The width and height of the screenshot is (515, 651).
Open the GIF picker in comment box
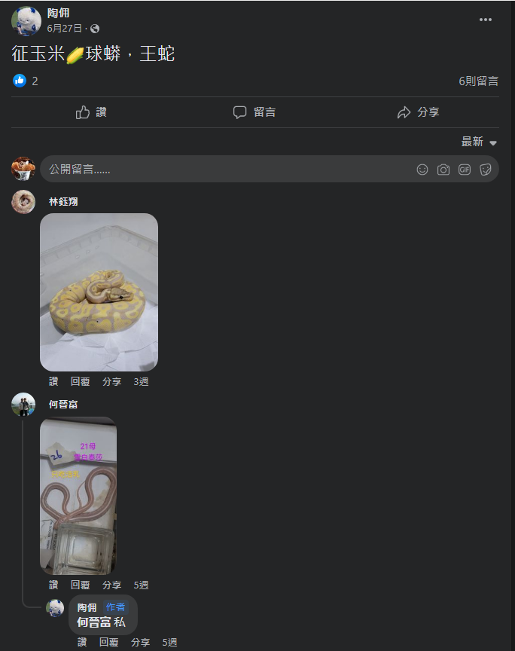[465, 170]
